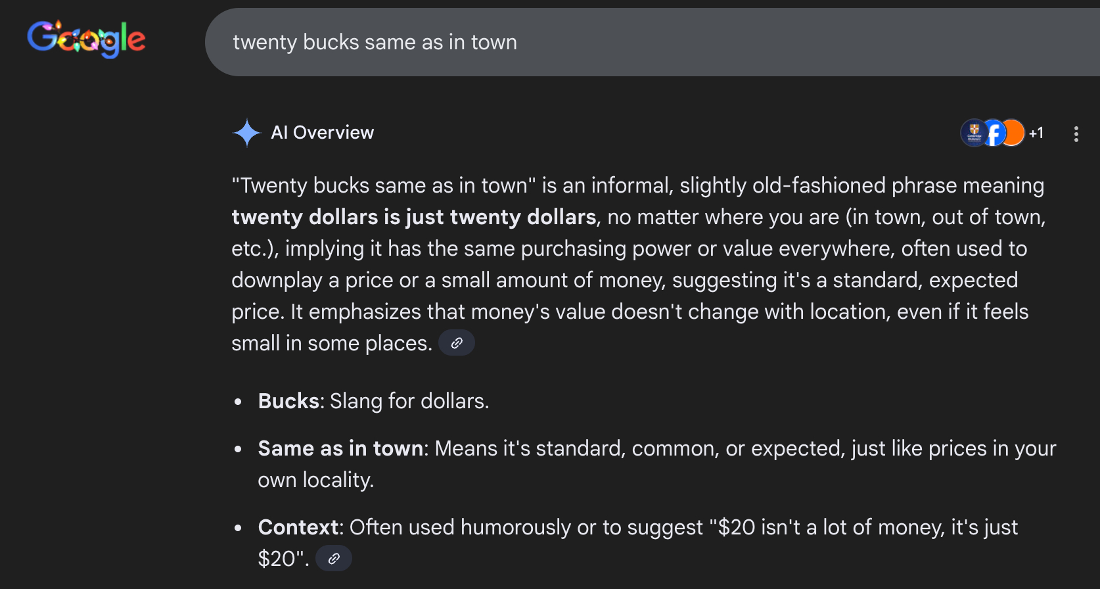The image size is (1100, 589).
Task: Click the AI Overview sparkle icon
Action: click(247, 133)
